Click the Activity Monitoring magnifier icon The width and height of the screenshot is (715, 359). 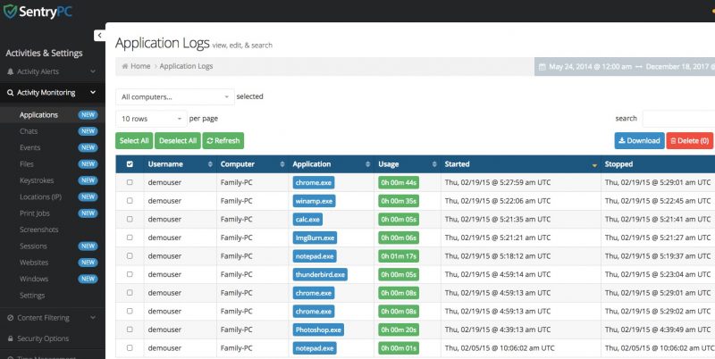click(x=11, y=93)
